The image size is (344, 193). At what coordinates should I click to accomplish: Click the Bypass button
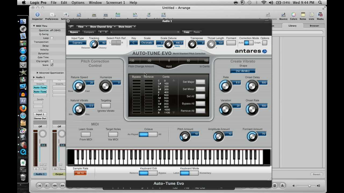[x=74, y=32]
